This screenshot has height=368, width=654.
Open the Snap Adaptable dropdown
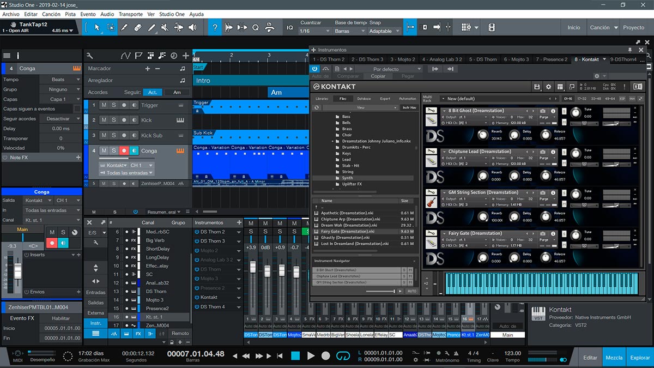[384, 31]
